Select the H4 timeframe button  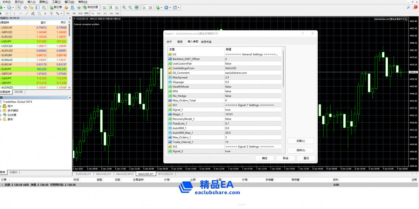pyautogui.click(x=99, y=13)
